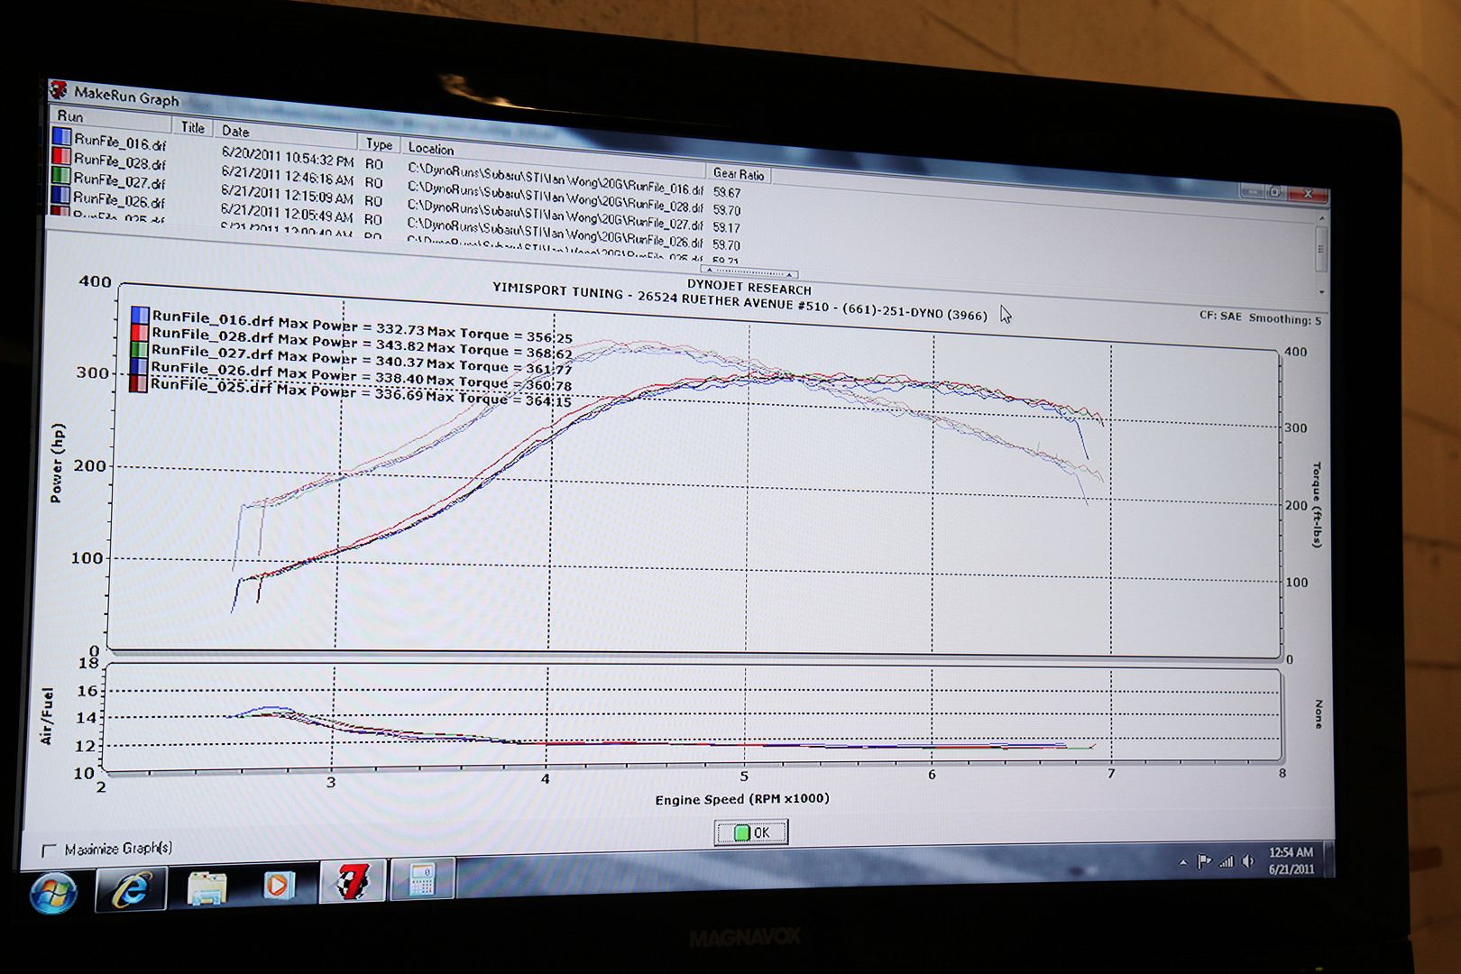Viewport: 1461px width, 974px height.
Task: Launch Internet Explorer from taskbar
Action: (x=131, y=890)
